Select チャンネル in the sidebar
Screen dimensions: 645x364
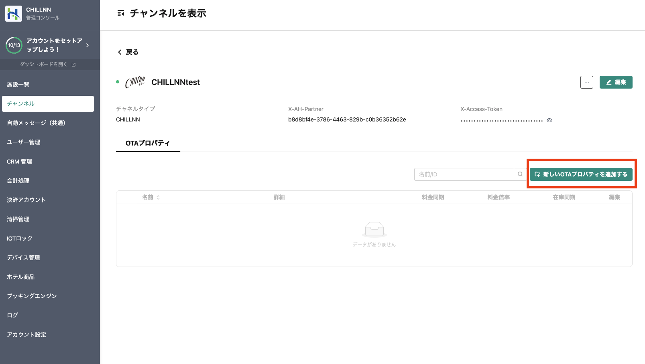(48, 104)
